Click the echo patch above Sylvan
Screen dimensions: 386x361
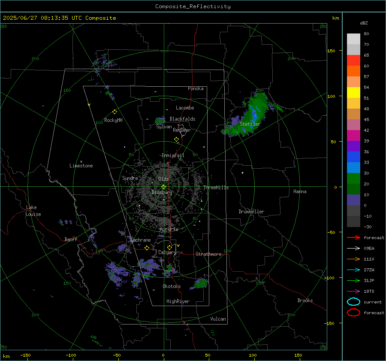[x=160, y=121]
